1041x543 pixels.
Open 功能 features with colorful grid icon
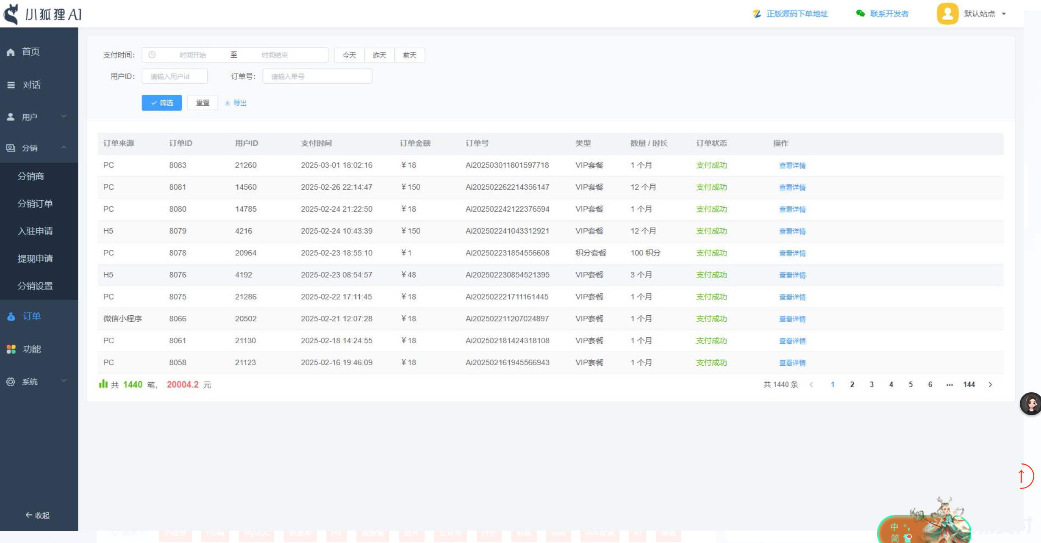[x=11, y=349]
